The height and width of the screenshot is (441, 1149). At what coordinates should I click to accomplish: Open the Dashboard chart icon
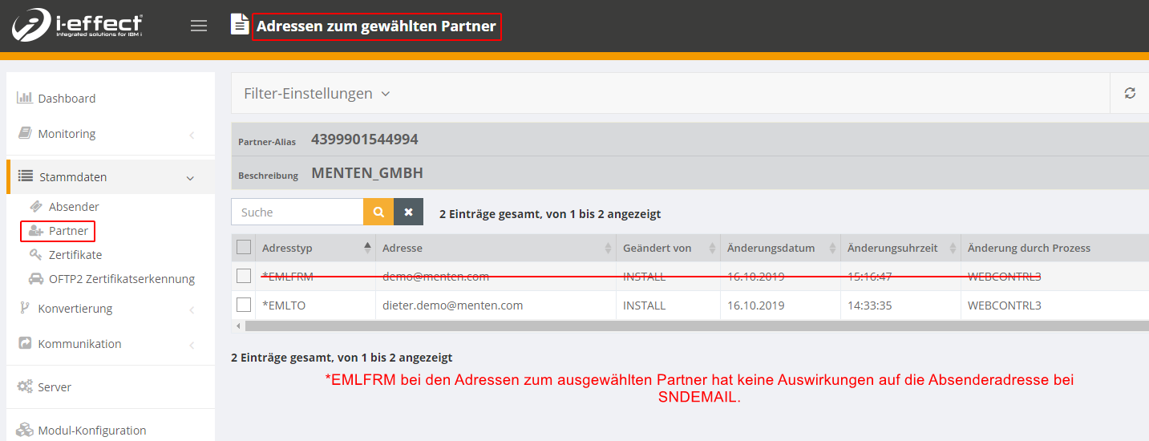click(x=25, y=98)
